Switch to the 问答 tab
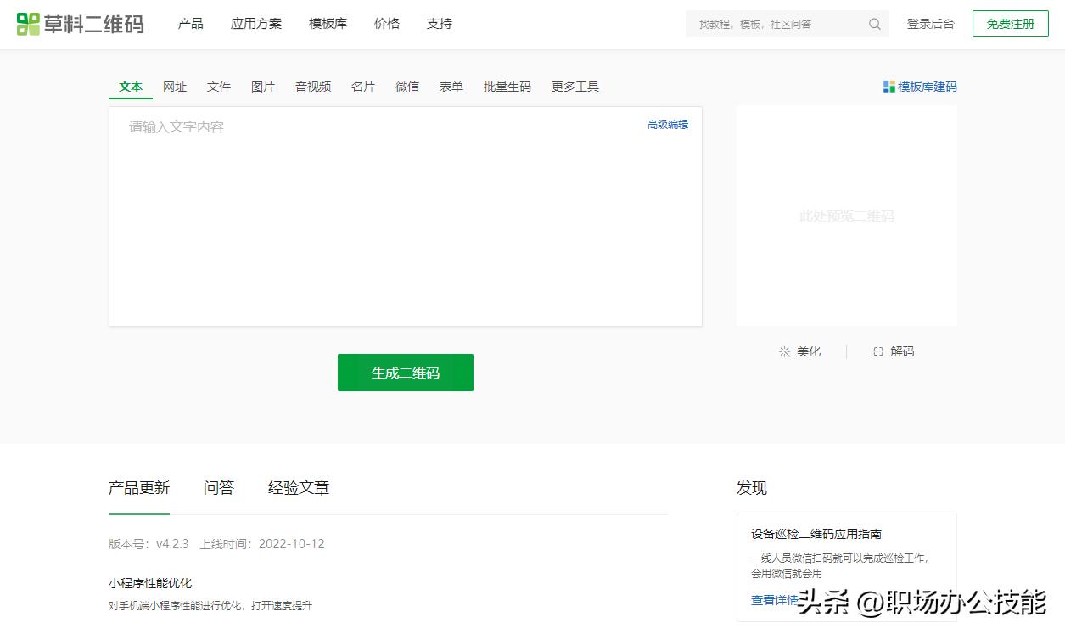1065x634 pixels. coord(218,487)
